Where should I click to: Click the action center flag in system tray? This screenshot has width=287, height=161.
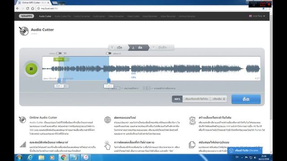pos(246,157)
